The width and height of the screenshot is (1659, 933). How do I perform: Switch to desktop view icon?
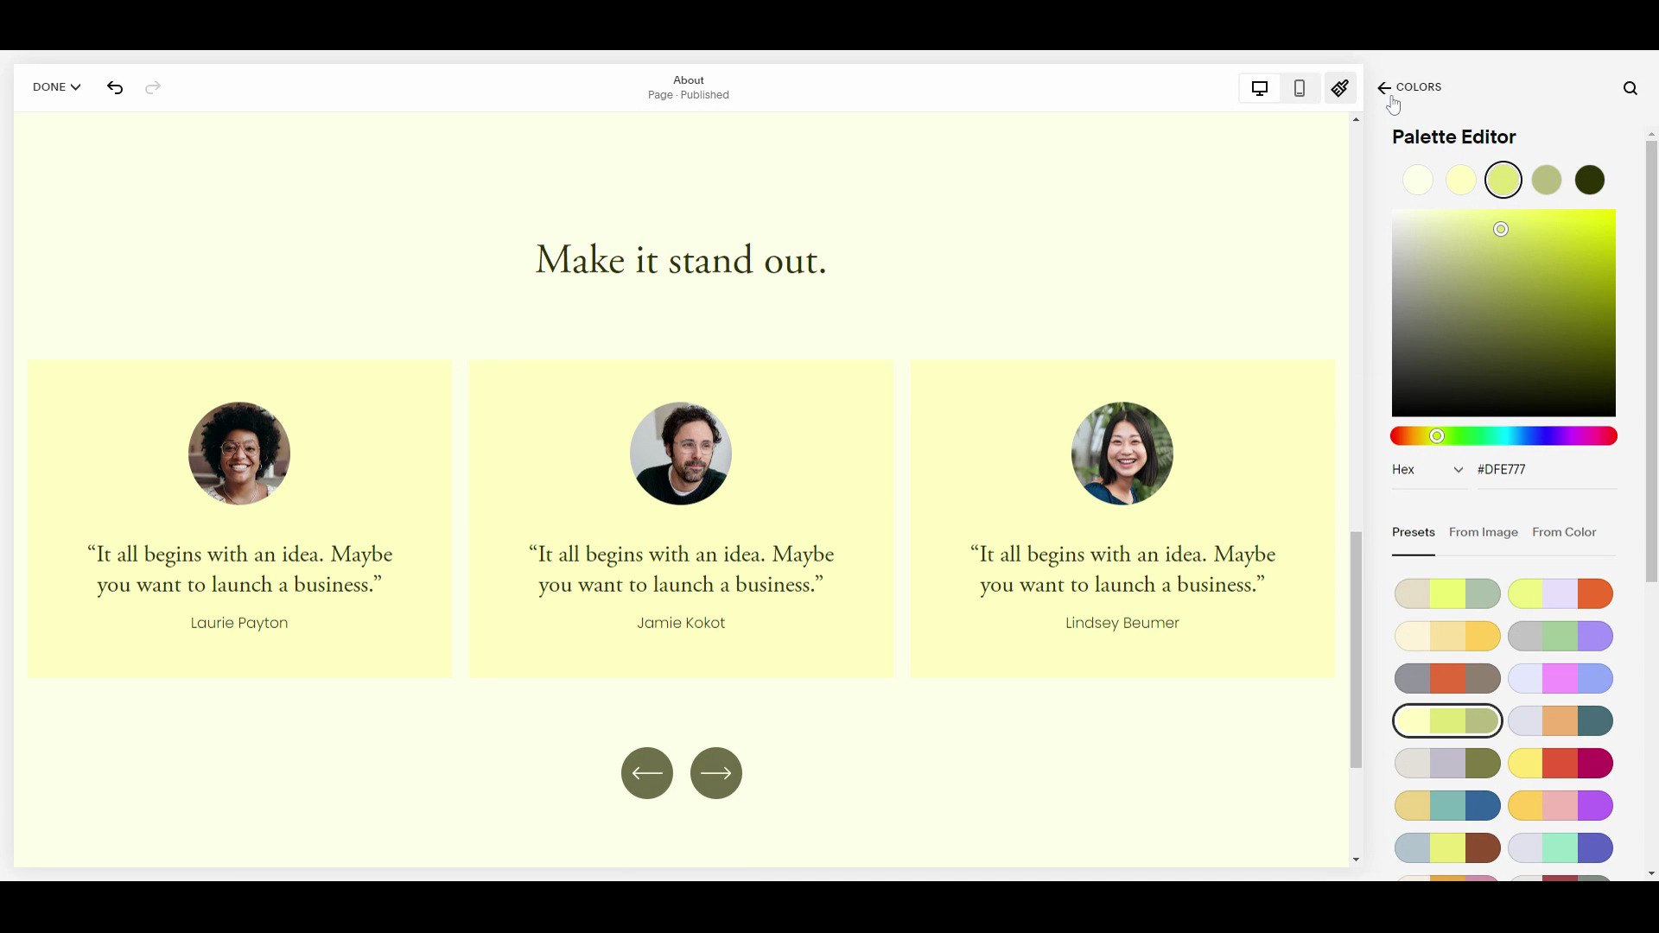click(x=1260, y=88)
